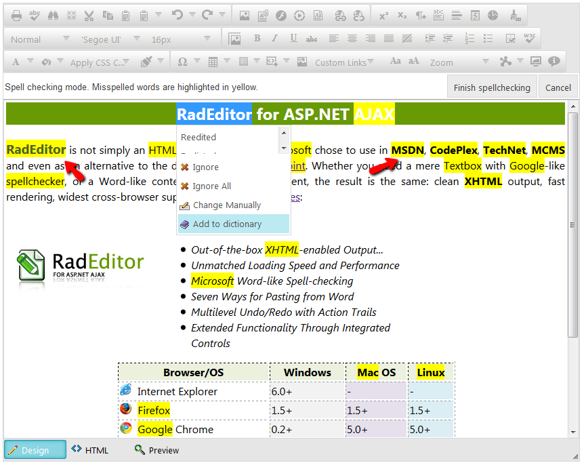Select Ignore All in the spelling menu
This screenshot has height=465, width=586.
[234, 186]
